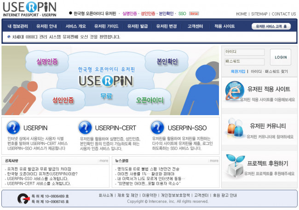The image size is (299, 210).
Task: Click the 유저핀 커뮤니티 heading
Action: [x=268, y=126]
